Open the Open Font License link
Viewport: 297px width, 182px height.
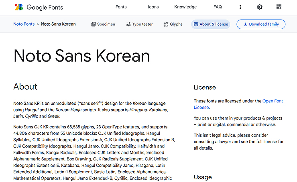tap(238, 104)
